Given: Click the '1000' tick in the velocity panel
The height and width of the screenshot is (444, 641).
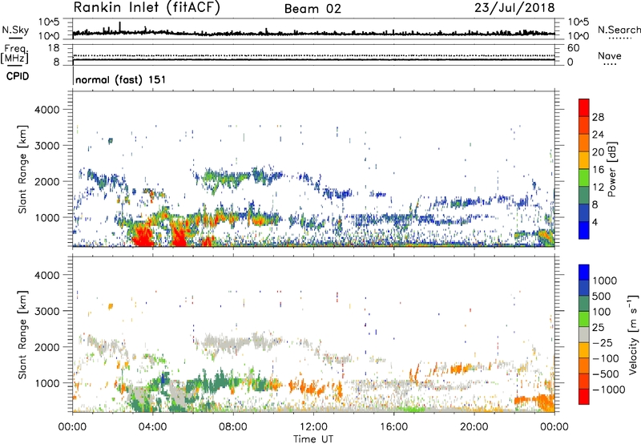Looking at the screenshot, I should tap(46, 383).
